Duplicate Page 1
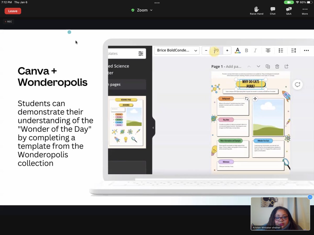This screenshot has width=314, height=235. 268,67
